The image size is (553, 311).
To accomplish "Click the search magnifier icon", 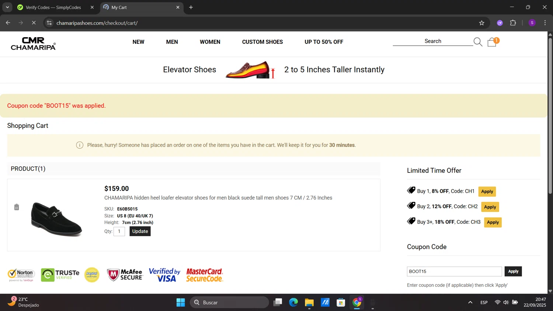I will [x=478, y=42].
